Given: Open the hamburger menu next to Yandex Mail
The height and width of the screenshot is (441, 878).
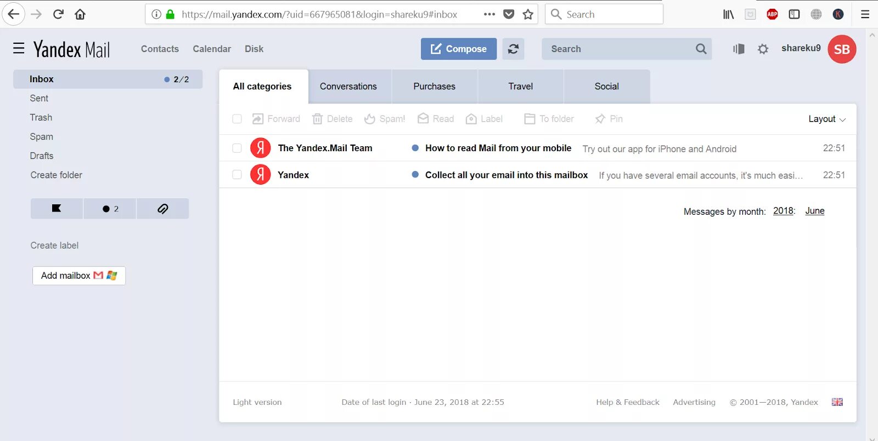Looking at the screenshot, I should click(19, 49).
